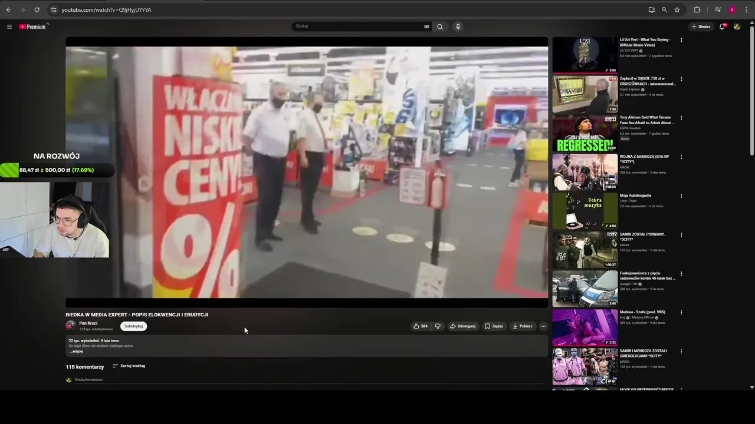Click the video player to pause

coord(307,172)
